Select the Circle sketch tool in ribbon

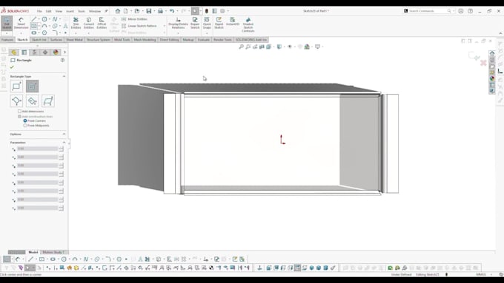[x=44, y=19]
